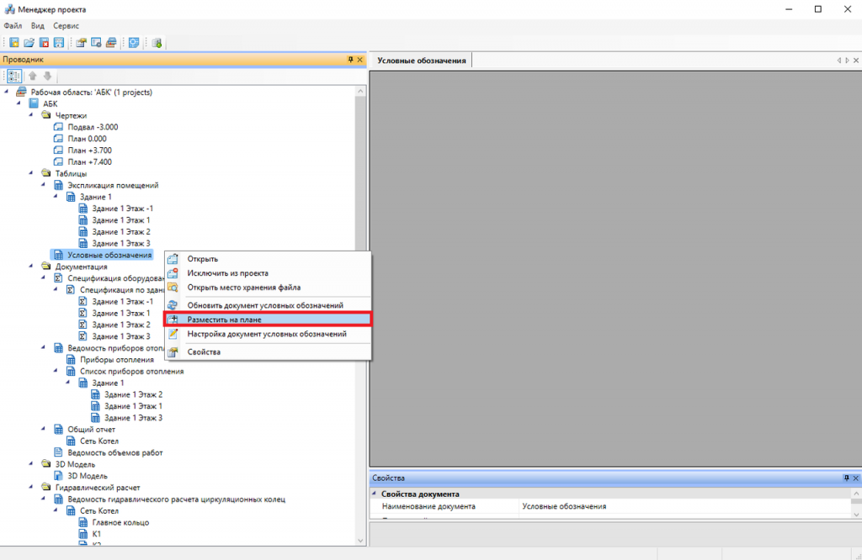The image size is (862, 560).
Task: Click the grey down arrow in Проводник
Action: pos(47,77)
